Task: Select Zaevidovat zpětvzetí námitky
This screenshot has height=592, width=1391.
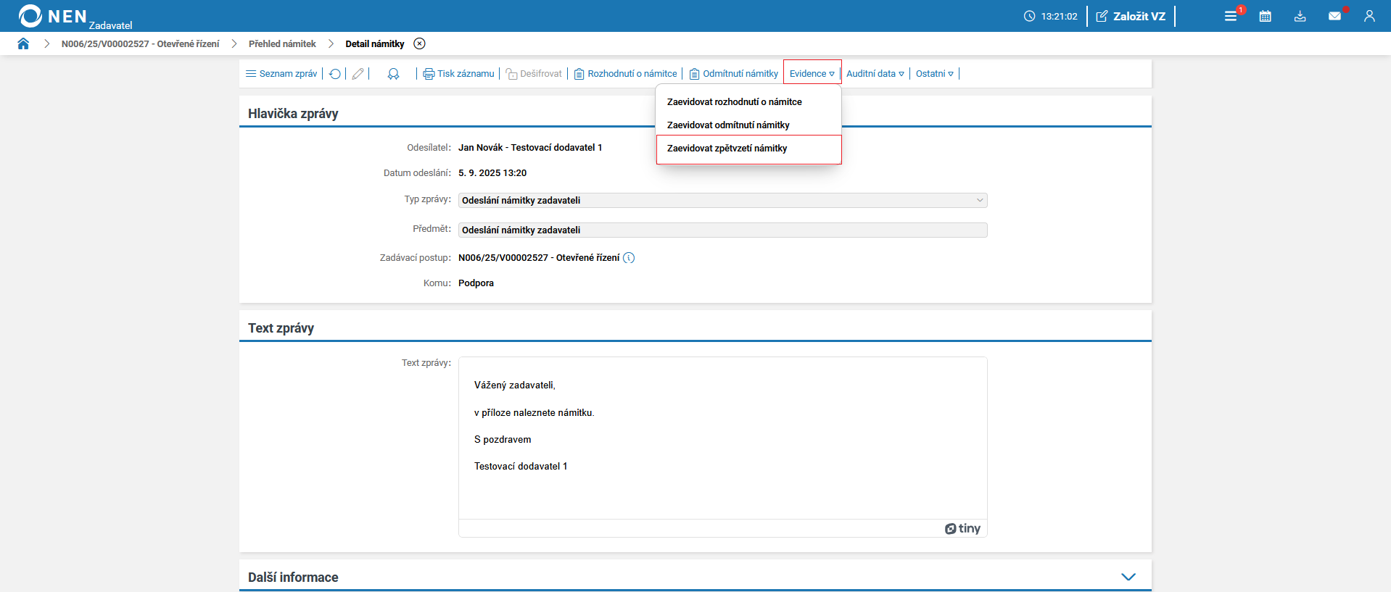Action: click(727, 149)
